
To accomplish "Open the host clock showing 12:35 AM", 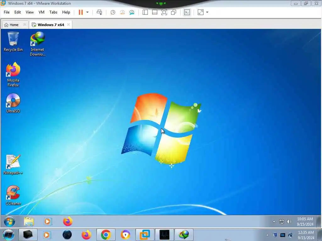I will click(306, 235).
